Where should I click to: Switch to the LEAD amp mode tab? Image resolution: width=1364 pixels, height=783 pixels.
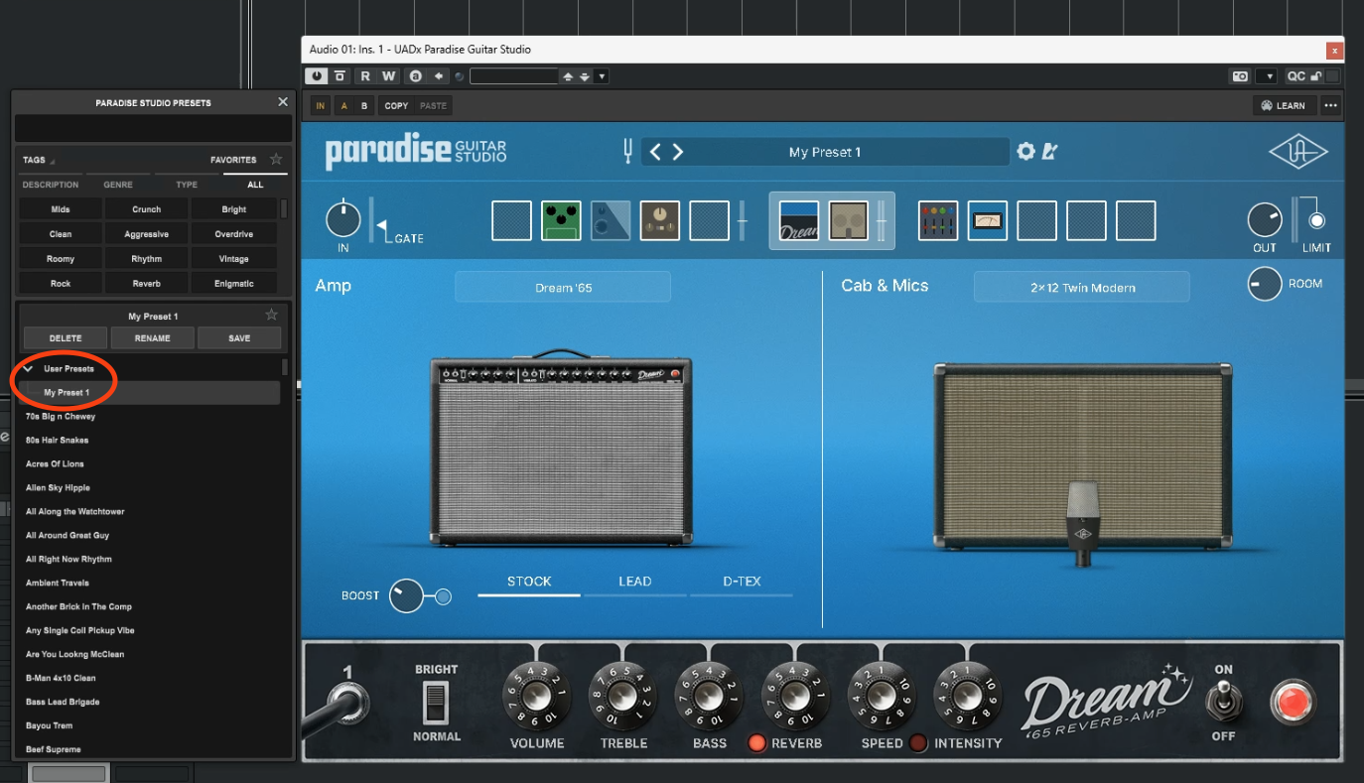634,582
